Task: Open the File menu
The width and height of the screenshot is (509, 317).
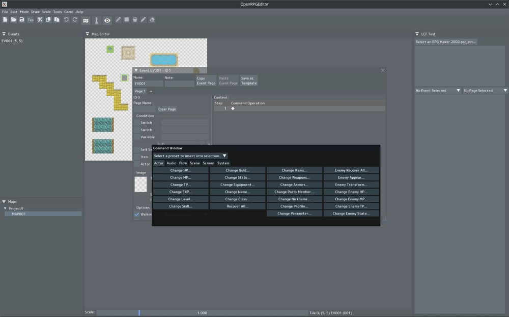Action: pyautogui.click(x=5, y=12)
